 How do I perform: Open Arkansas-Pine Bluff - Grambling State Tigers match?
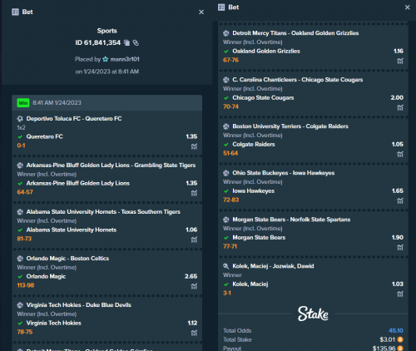pos(111,166)
